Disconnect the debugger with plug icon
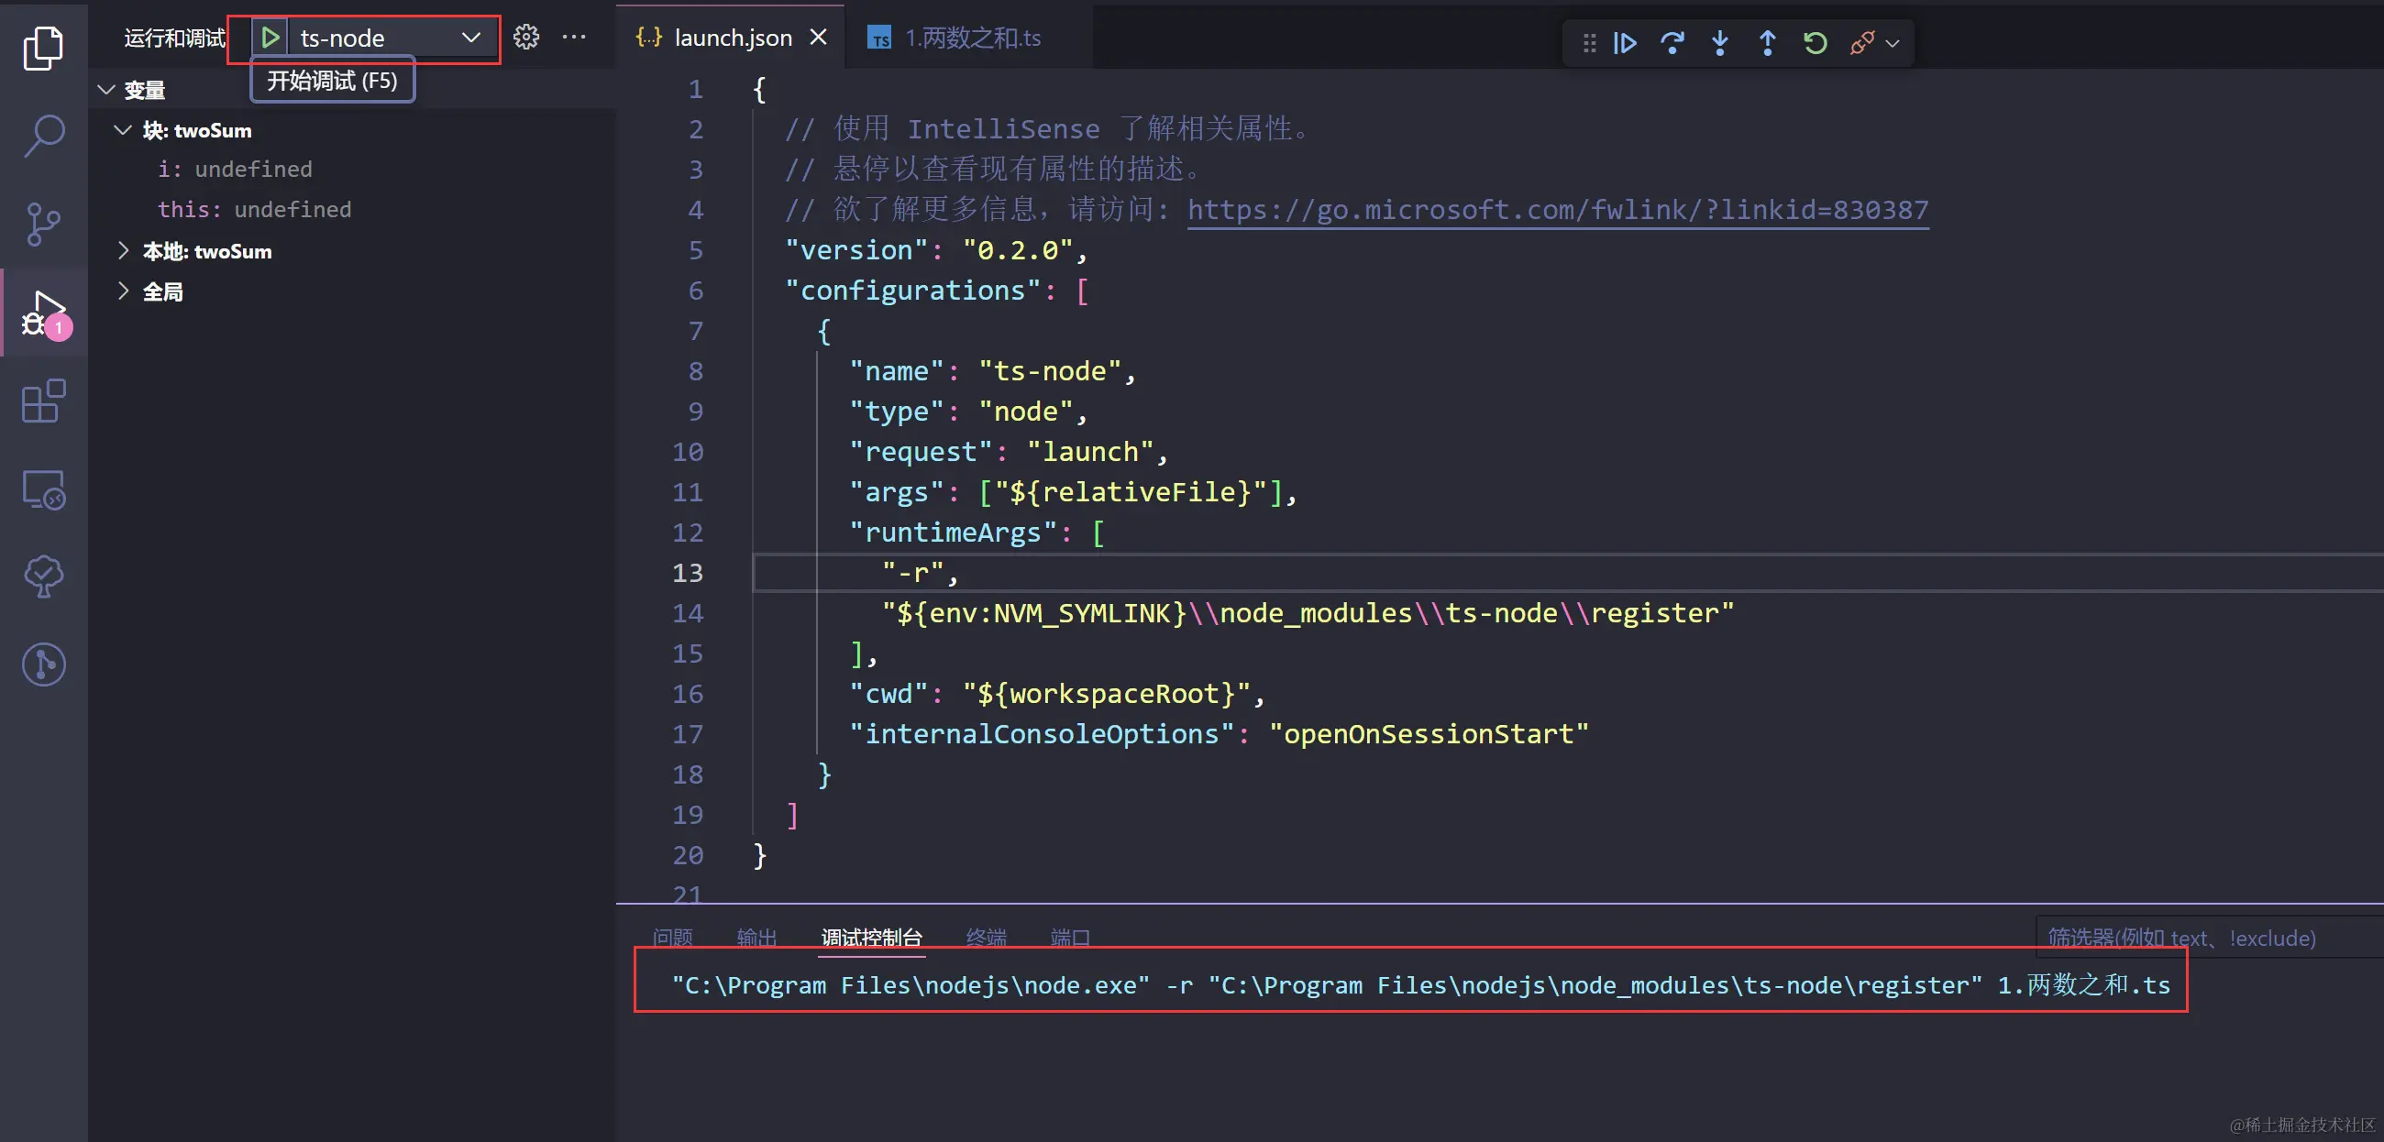2384x1142 pixels. point(1861,42)
